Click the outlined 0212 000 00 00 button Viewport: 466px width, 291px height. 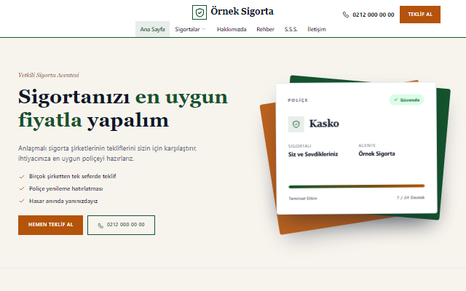coord(122,225)
